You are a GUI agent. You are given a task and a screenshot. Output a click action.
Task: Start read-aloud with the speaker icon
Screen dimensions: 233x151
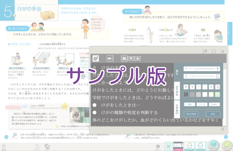110,58
